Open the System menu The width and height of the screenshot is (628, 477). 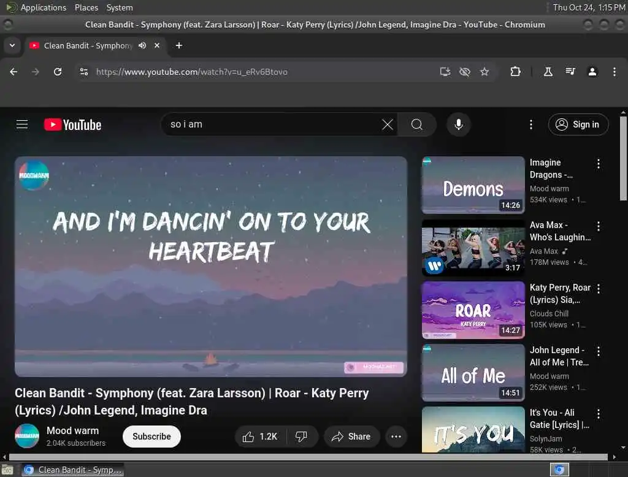click(x=120, y=7)
